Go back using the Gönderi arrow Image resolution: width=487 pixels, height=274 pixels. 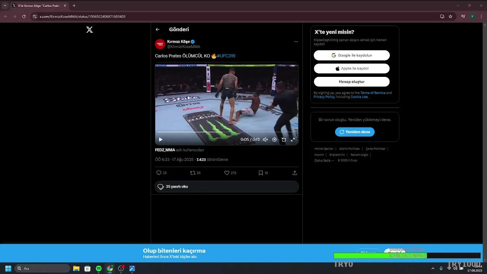coord(158,29)
